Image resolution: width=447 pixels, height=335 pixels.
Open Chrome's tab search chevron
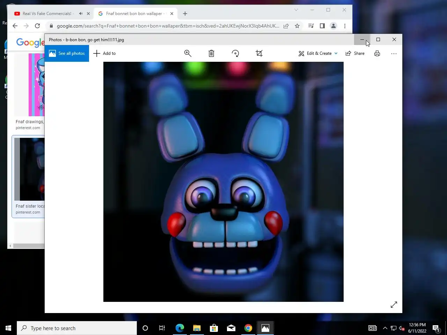[296, 10]
